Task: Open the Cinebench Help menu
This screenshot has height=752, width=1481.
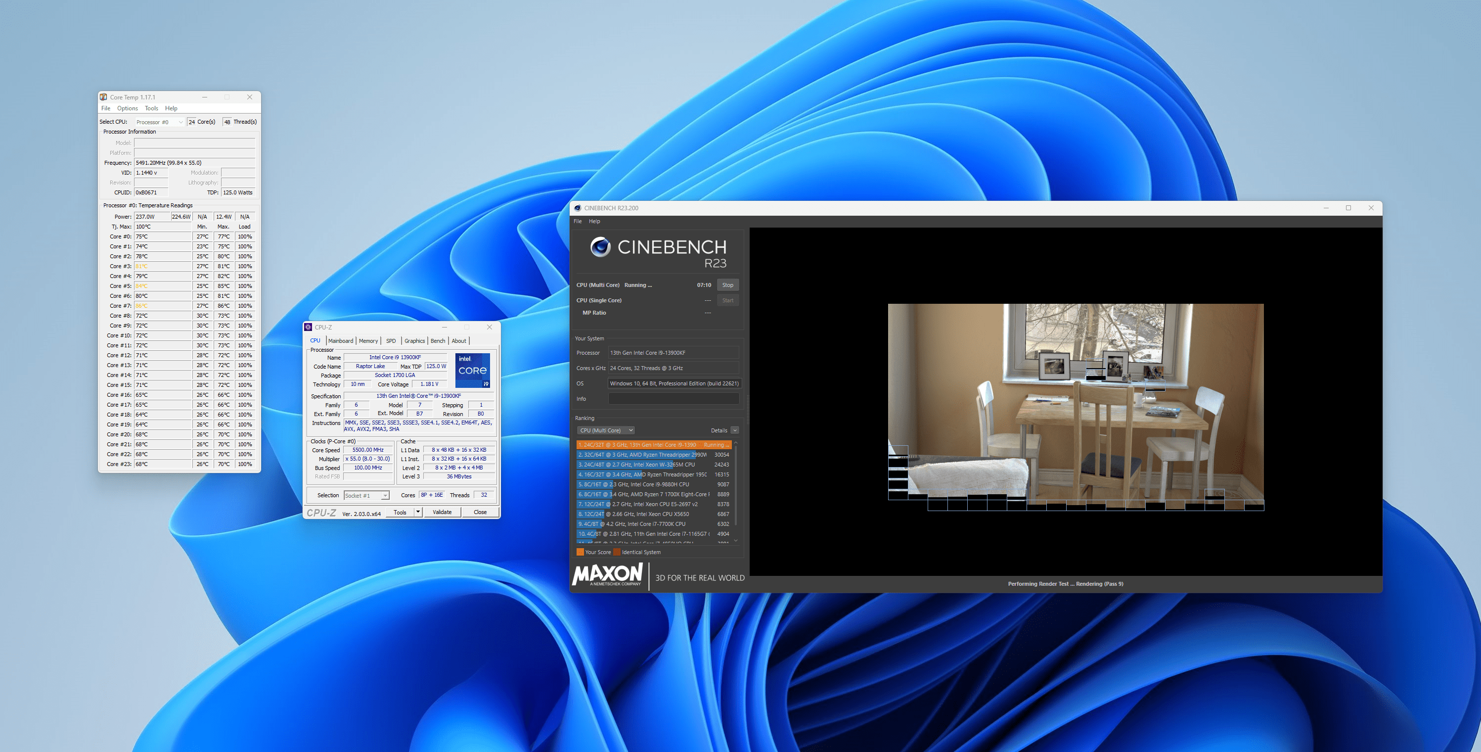Action: click(594, 221)
